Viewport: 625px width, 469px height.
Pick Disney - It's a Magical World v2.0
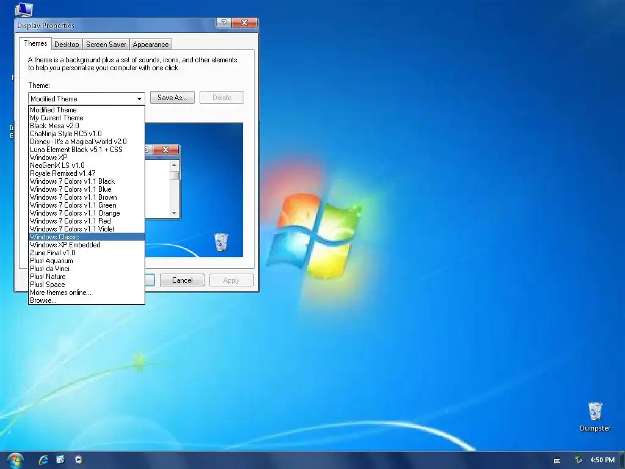click(x=87, y=142)
